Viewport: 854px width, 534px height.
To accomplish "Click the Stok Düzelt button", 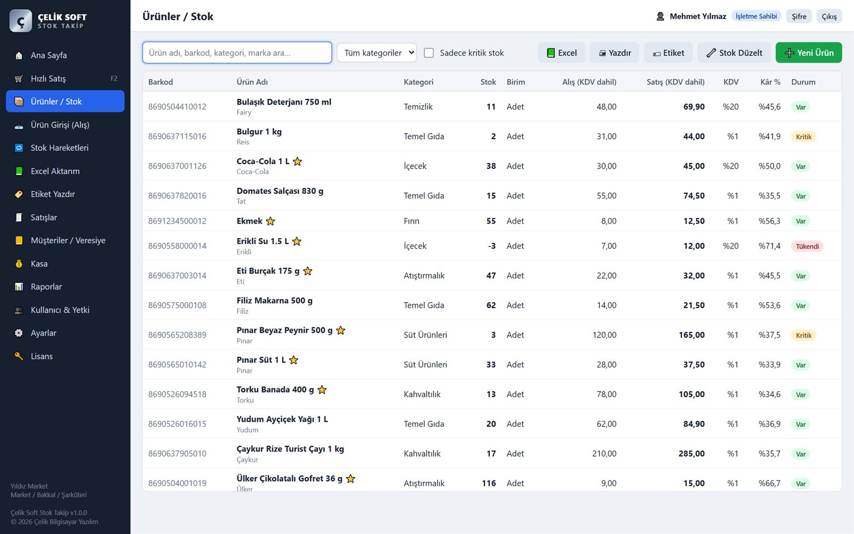I will tap(734, 53).
